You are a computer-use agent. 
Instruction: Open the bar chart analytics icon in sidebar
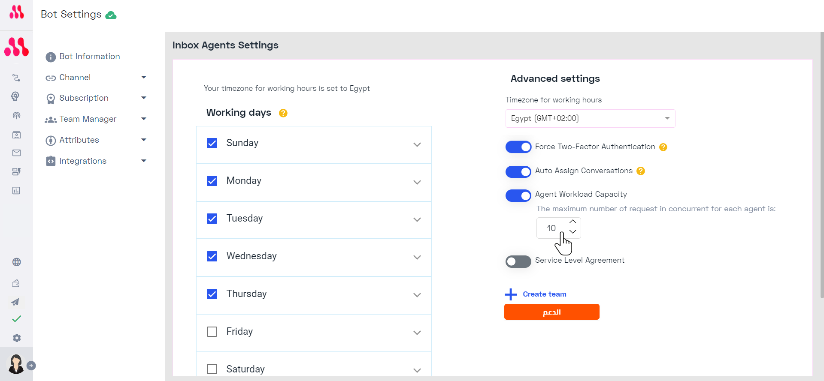click(16, 191)
